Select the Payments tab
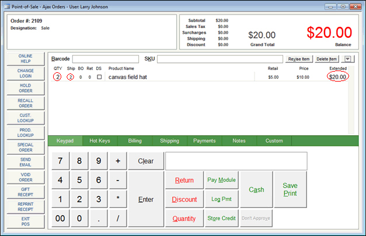 (x=204, y=140)
